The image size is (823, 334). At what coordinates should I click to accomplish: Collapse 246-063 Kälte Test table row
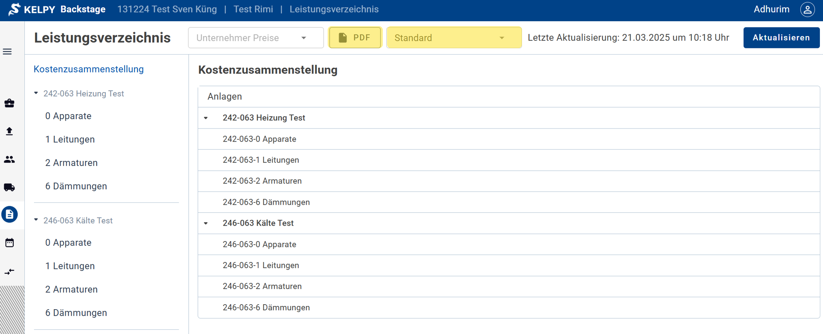point(206,223)
